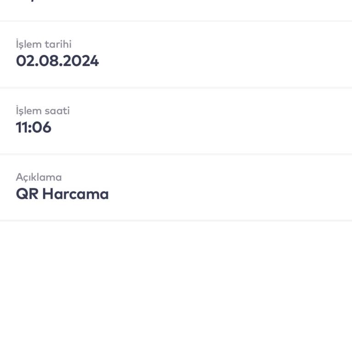Click the word saati in the time label
The width and height of the screenshot is (352, 352).
56,111
